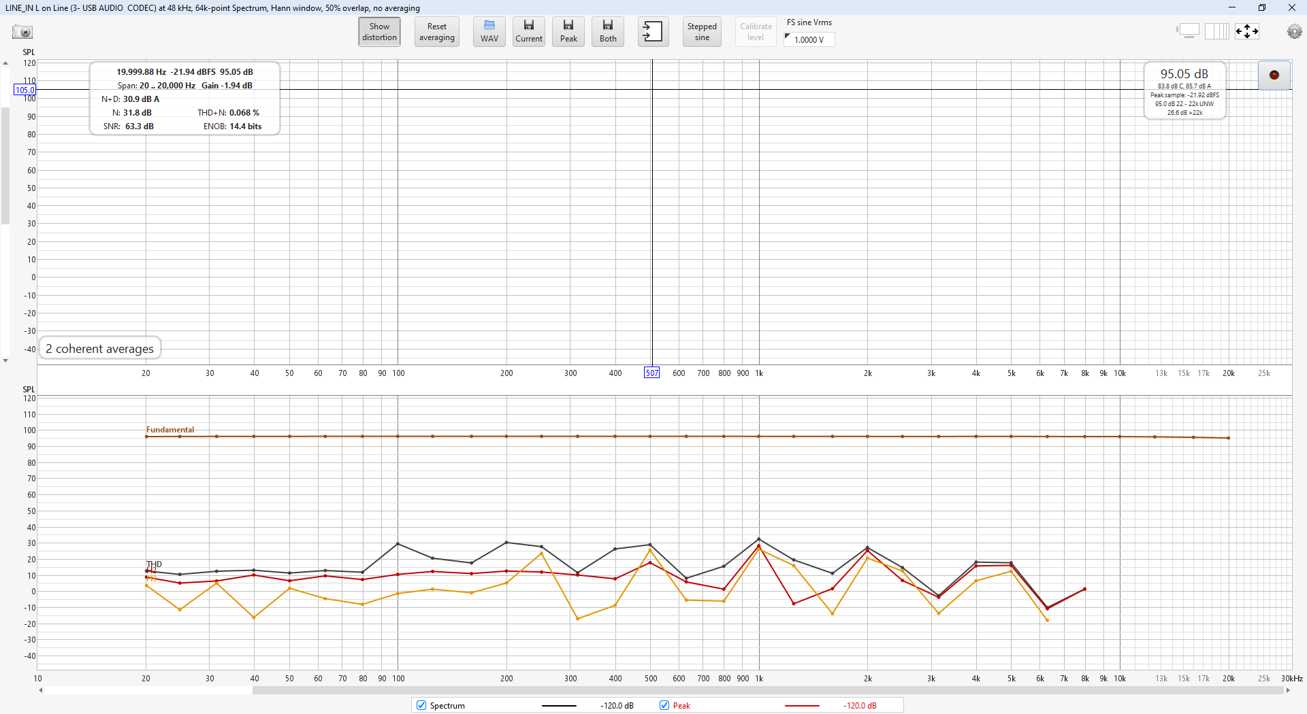
Task: Minimize the RTA window
Action: tap(1232, 7)
